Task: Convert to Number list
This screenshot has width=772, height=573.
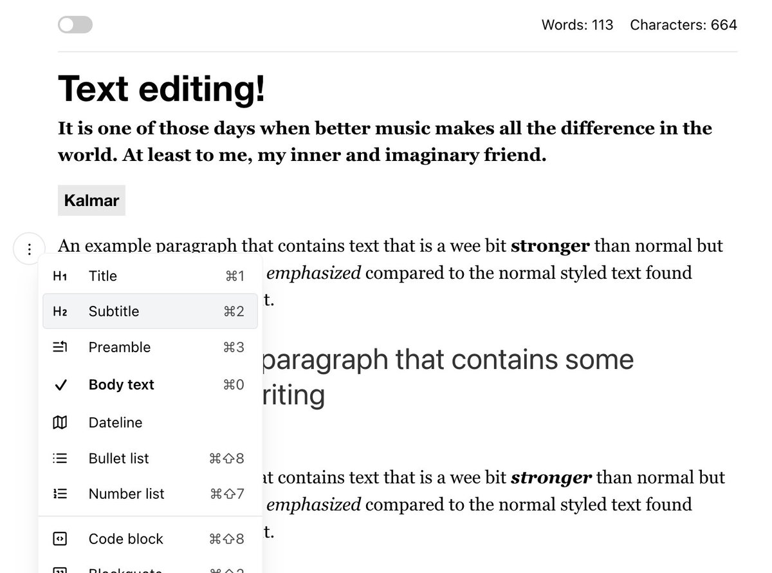Action: click(150, 494)
